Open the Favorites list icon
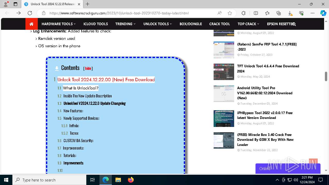This screenshot has height=185, width=329. (267, 13)
